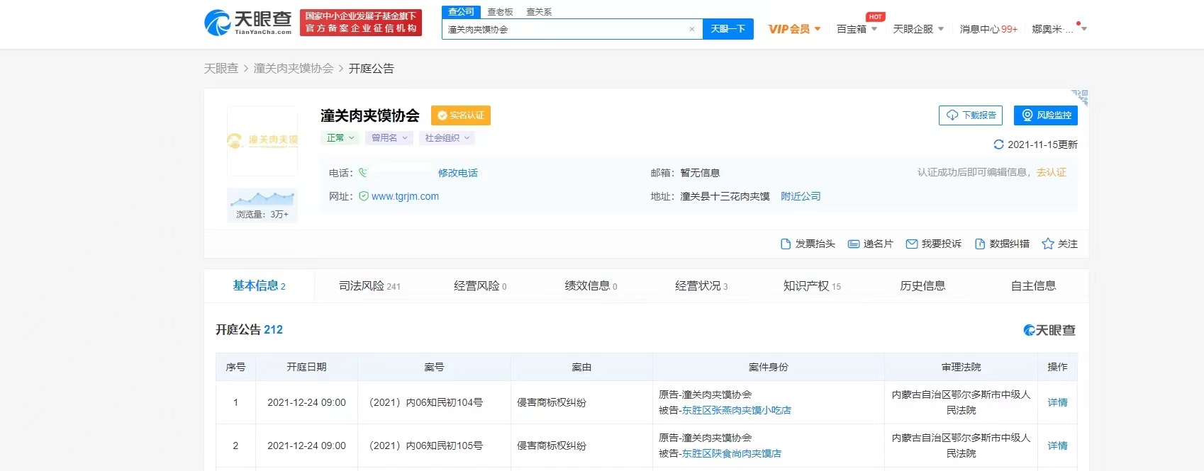The width and height of the screenshot is (1204, 471).
Task: Click the Tianyancha logo
Action: coord(248,23)
